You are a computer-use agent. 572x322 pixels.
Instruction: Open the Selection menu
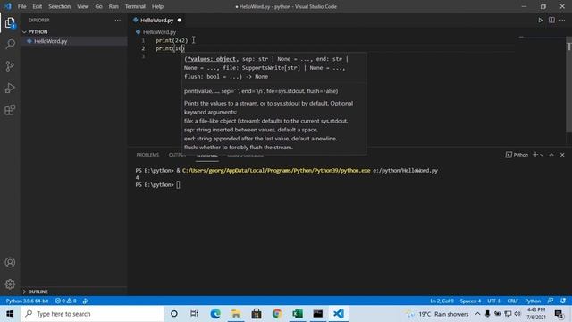click(x=60, y=6)
